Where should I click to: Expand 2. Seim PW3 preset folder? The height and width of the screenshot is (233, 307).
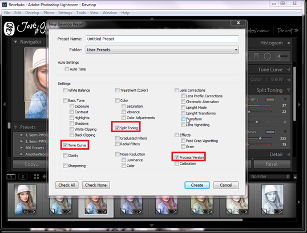pyautogui.click(x=22, y=141)
